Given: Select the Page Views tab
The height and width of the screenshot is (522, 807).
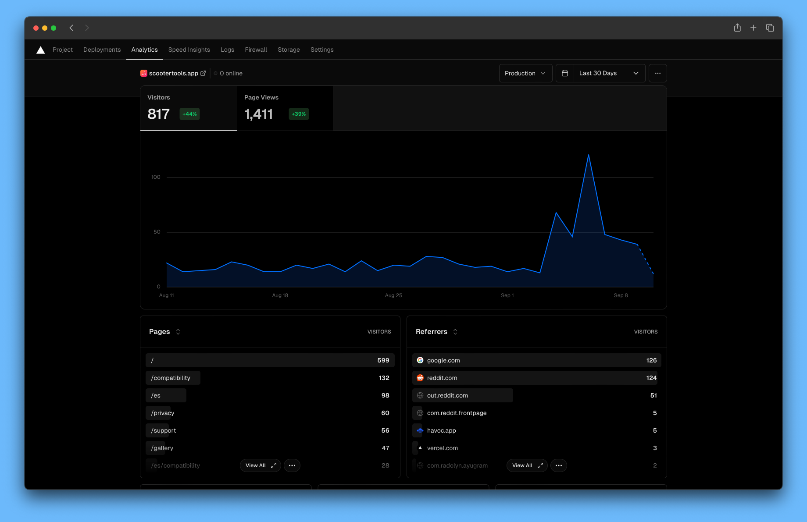Looking at the screenshot, I should pyautogui.click(x=284, y=108).
